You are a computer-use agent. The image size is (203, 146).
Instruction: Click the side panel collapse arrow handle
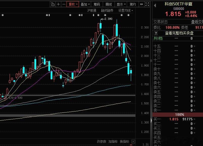click(x=151, y=120)
